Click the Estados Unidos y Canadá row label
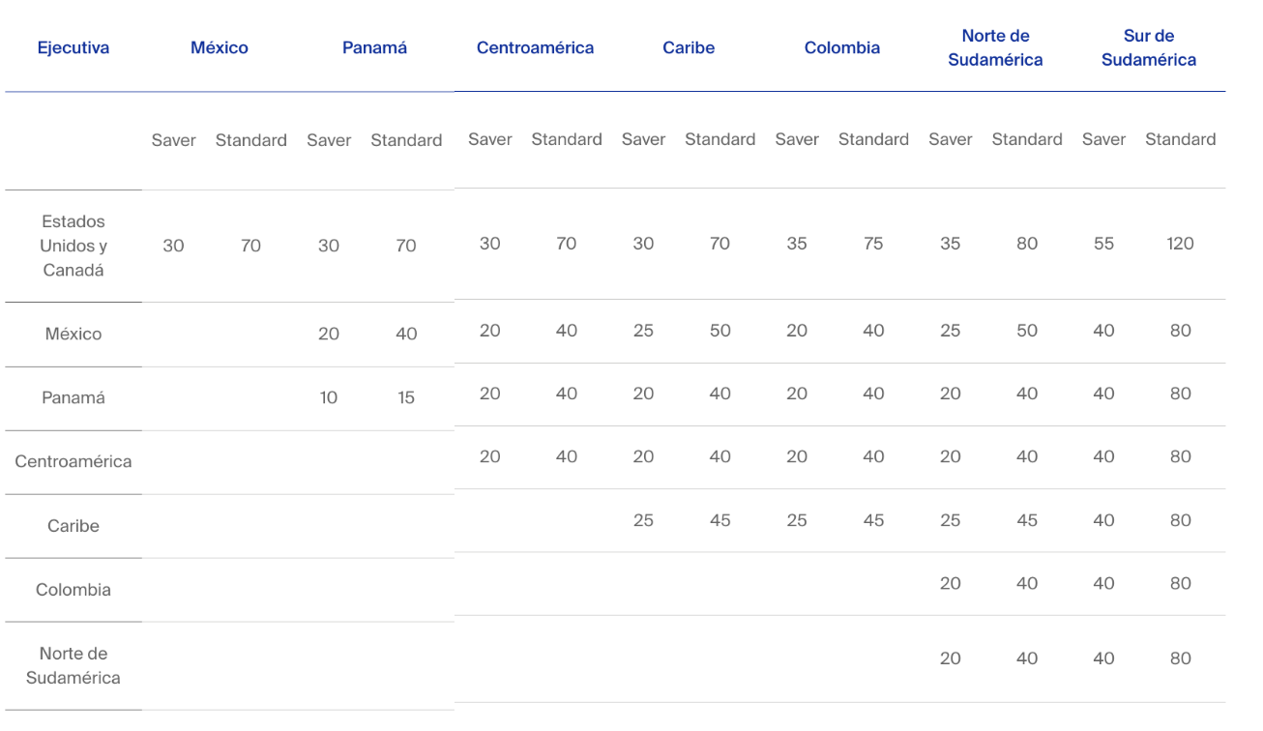 coord(73,246)
